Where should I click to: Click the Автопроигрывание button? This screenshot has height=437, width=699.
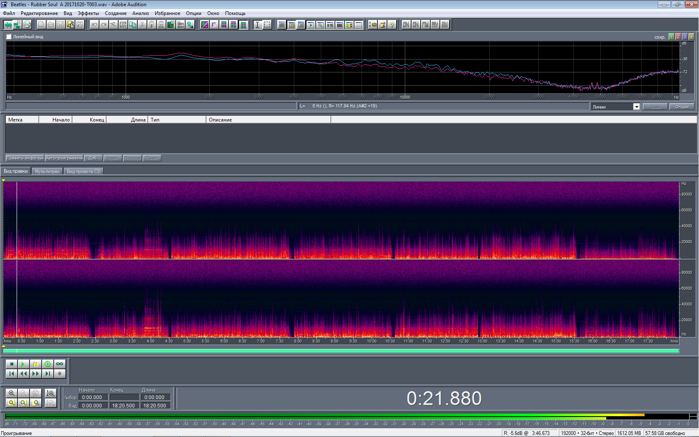(64, 158)
